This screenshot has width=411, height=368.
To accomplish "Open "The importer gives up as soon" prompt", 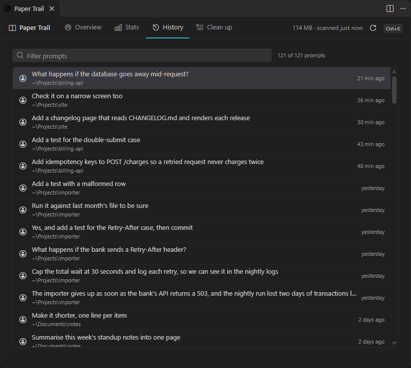I will (x=202, y=298).
